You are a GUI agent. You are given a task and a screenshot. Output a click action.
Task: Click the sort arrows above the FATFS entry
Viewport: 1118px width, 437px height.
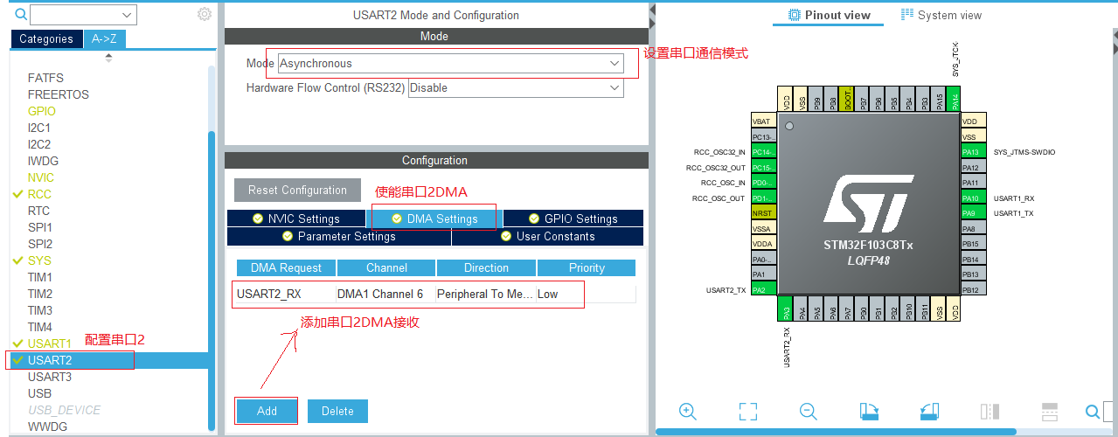[108, 58]
